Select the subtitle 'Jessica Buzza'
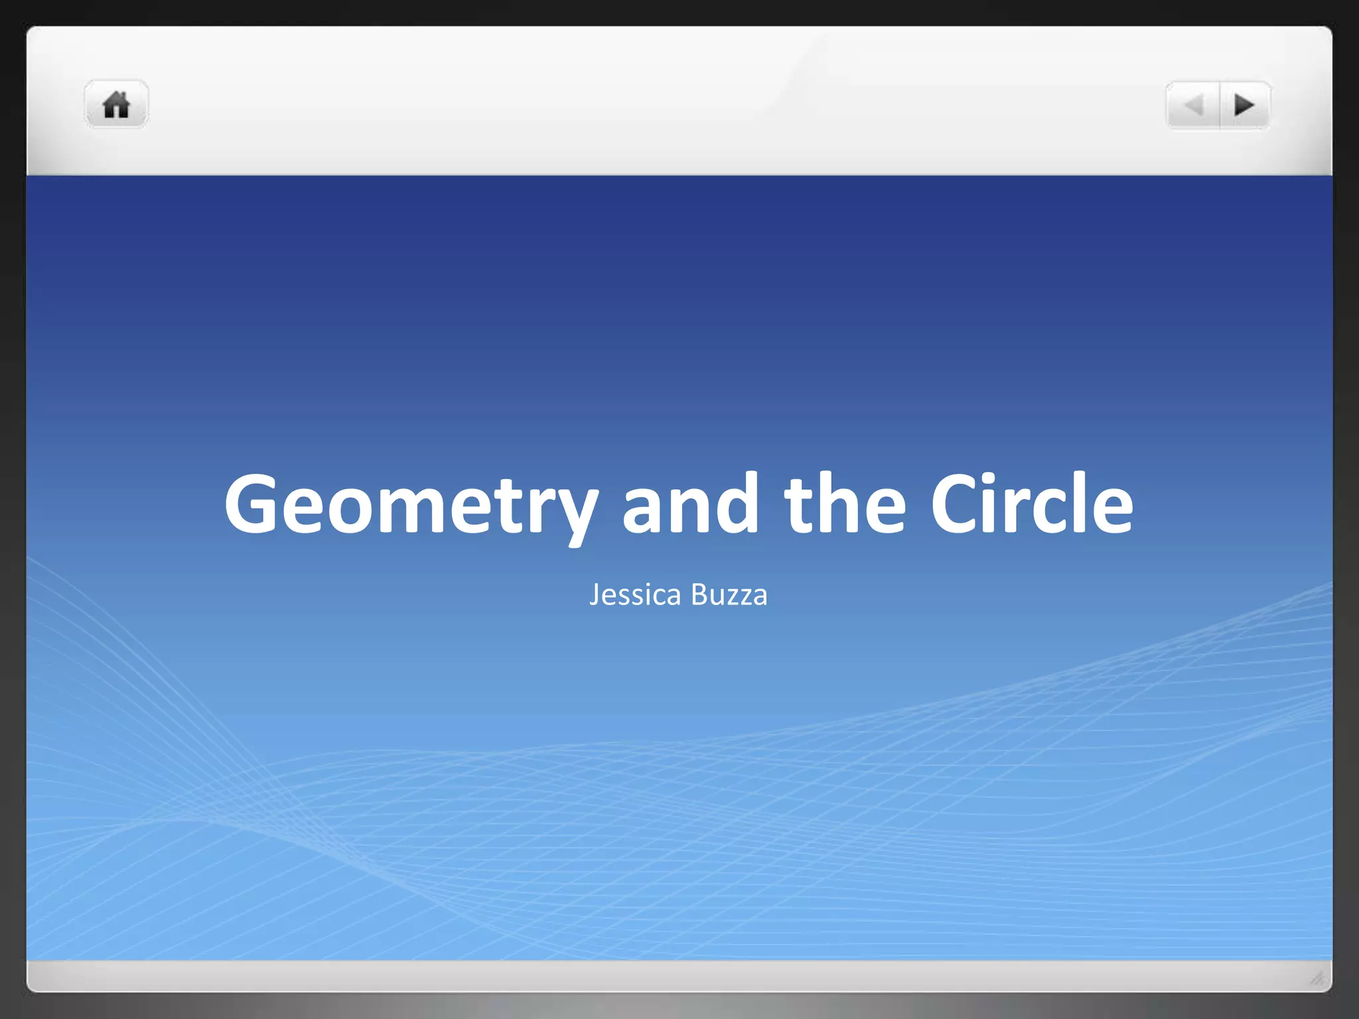This screenshot has height=1019, width=1359. (x=678, y=594)
